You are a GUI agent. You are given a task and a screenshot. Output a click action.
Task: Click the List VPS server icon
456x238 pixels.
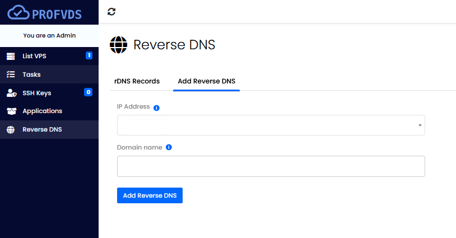(11, 56)
